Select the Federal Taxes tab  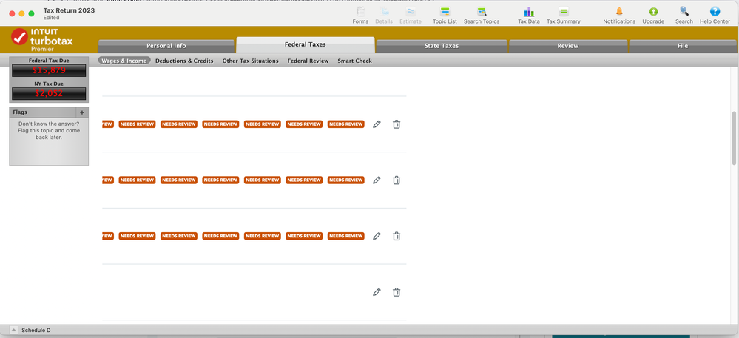(x=305, y=45)
